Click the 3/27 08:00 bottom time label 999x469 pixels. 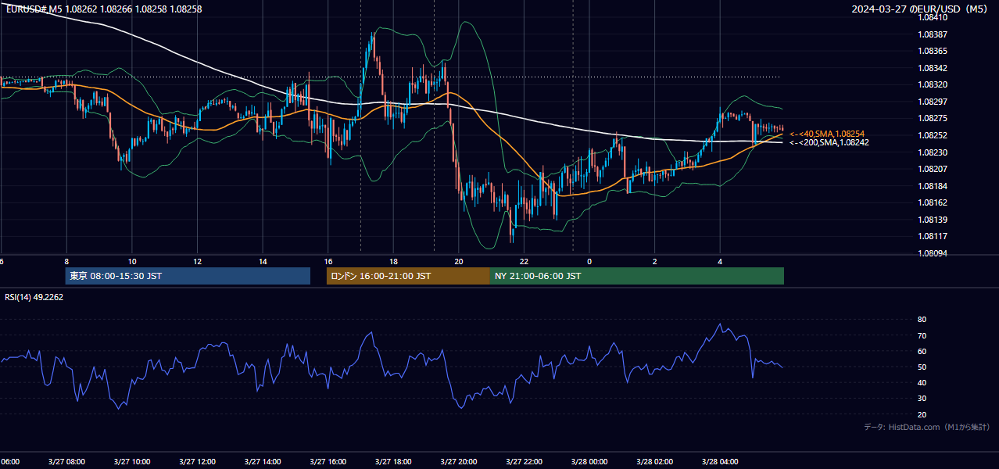pos(66,462)
